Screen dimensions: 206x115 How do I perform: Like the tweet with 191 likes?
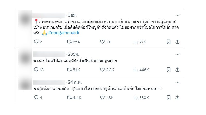point(102,42)
